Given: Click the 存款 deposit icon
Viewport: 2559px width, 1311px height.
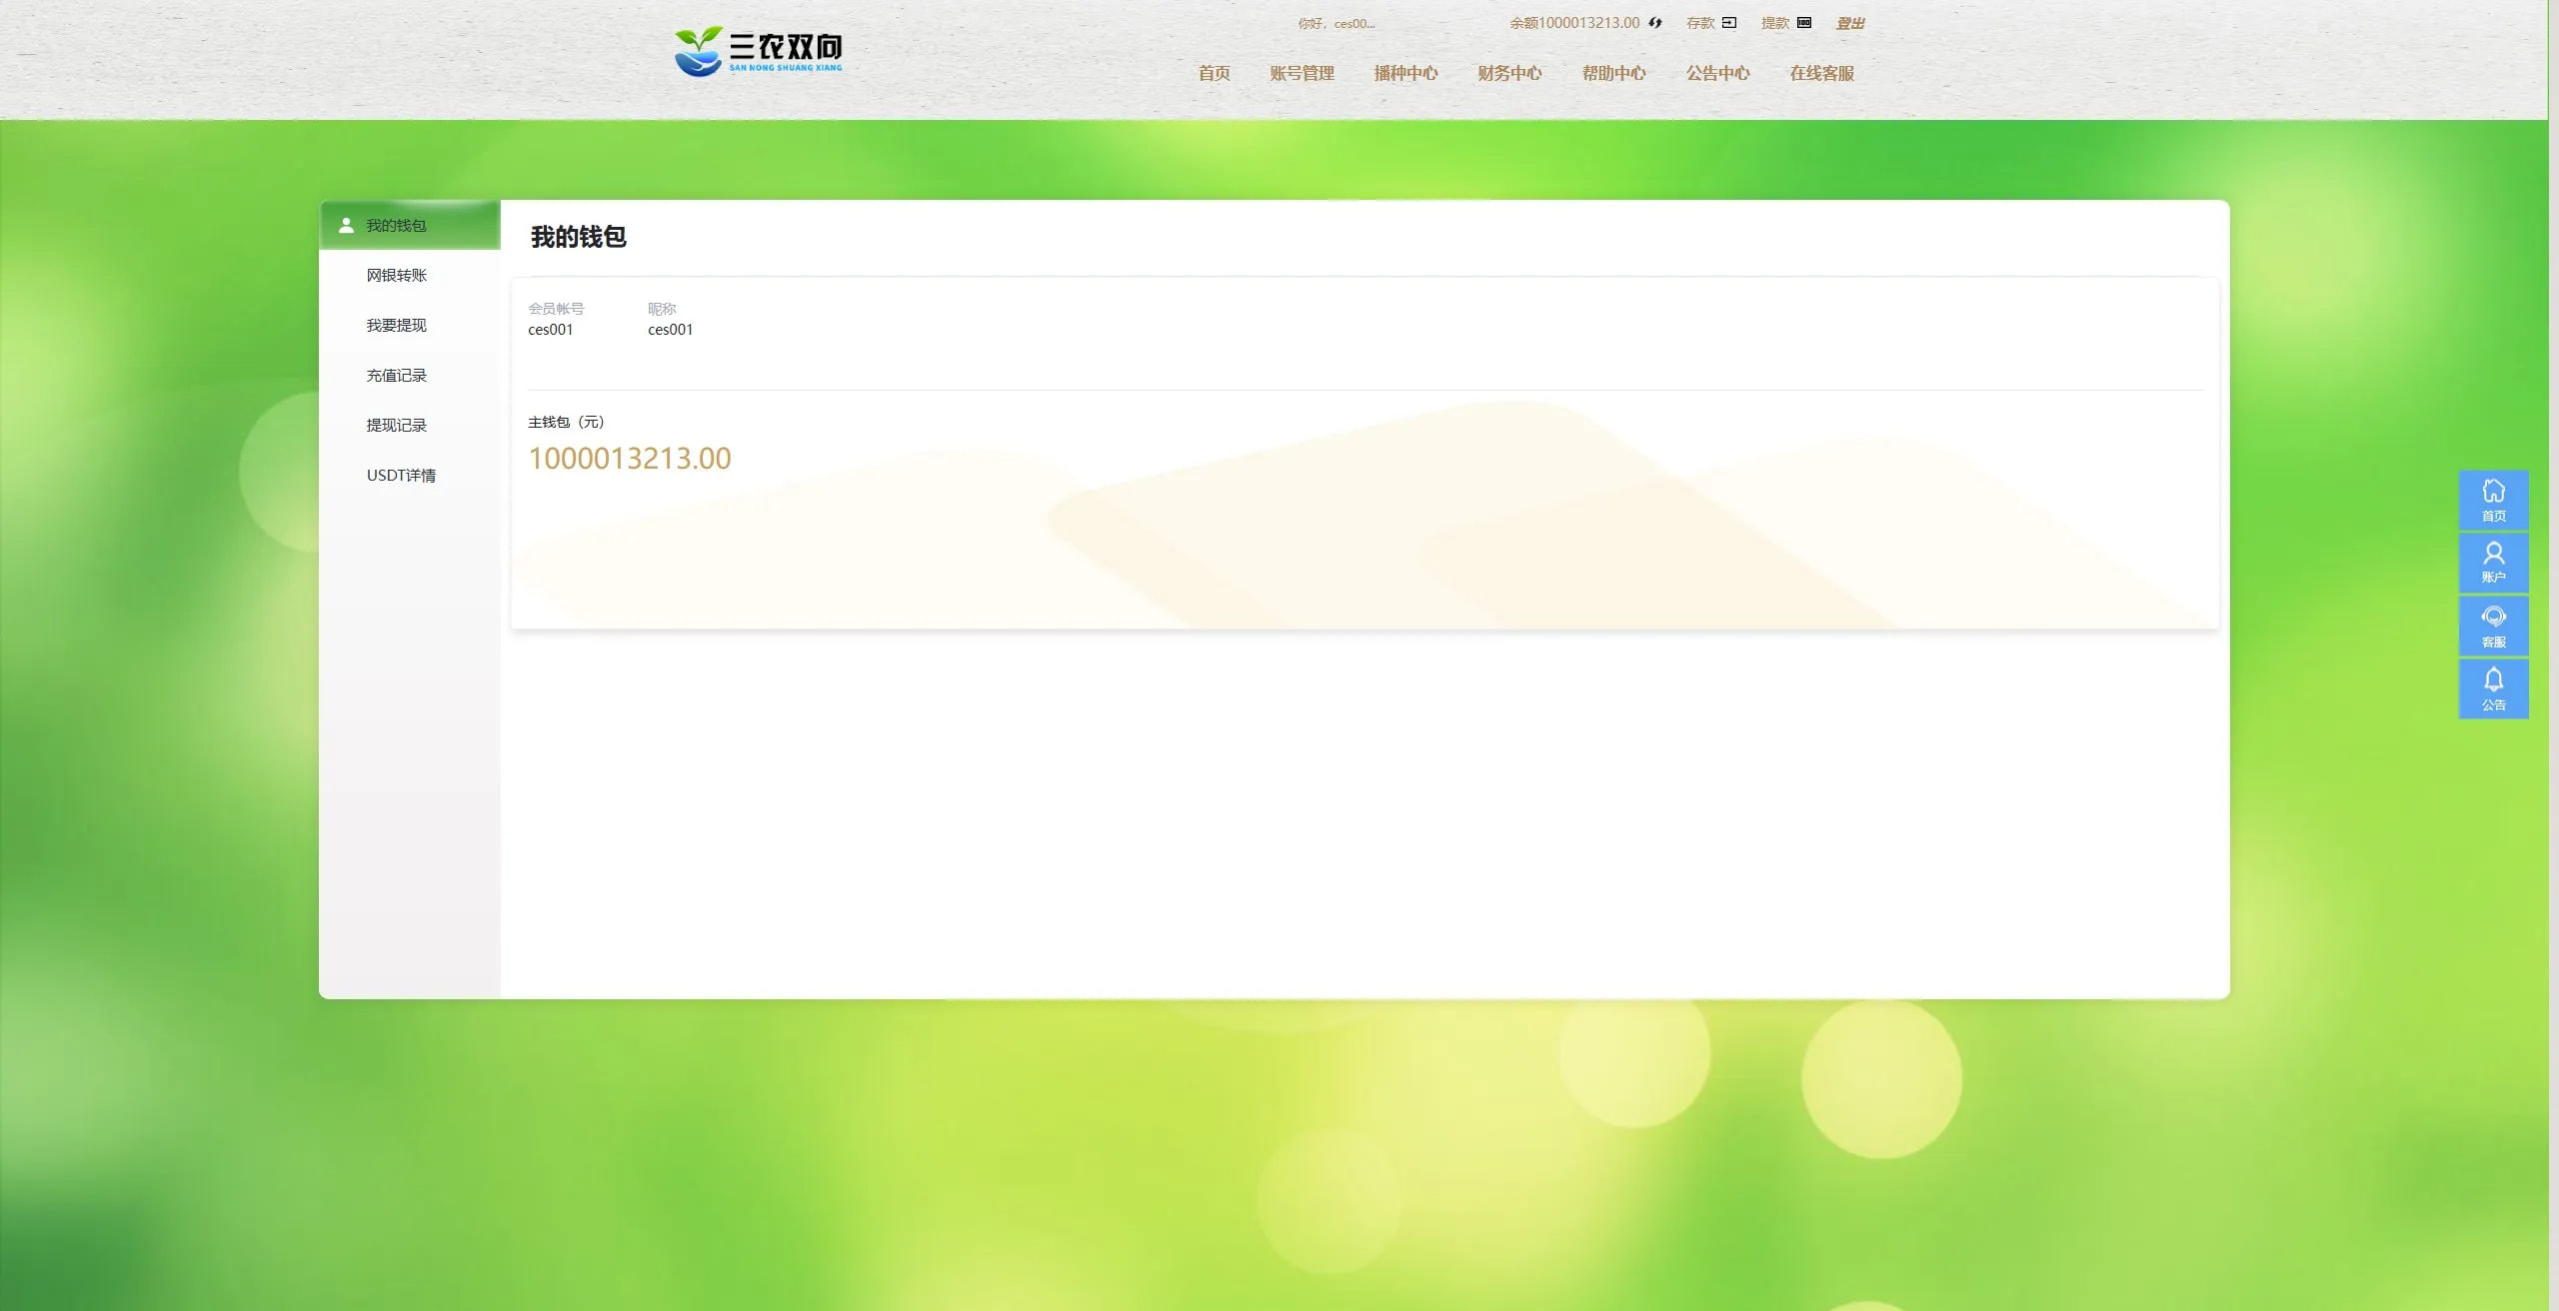Looking at the screenshot, I should 1729,23.
